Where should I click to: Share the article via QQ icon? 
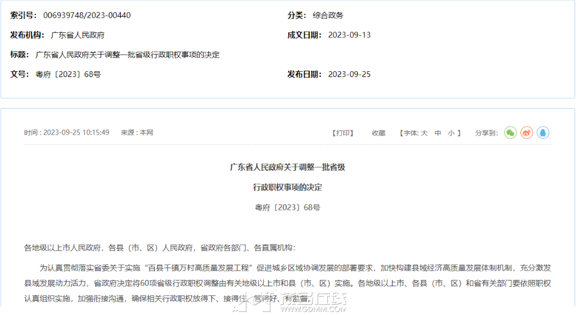coord(542,133)
